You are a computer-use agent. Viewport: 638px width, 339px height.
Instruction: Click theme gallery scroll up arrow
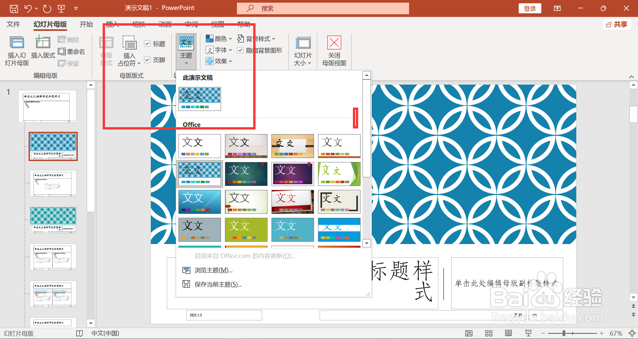[x=367, y=75]
